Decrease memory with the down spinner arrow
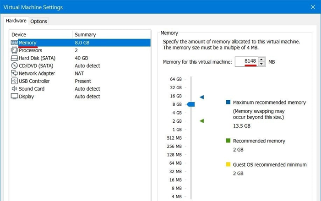The height and width of the screenshot is (201, 321). 261,64
